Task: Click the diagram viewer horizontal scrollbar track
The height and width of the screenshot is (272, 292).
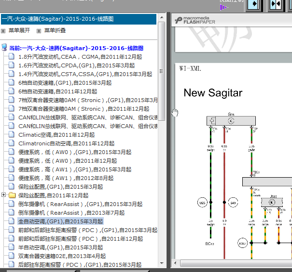Action: (236, 263)
